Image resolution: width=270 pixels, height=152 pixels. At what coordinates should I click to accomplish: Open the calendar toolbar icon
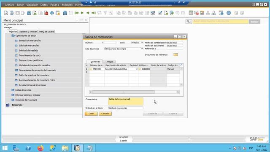191,13
